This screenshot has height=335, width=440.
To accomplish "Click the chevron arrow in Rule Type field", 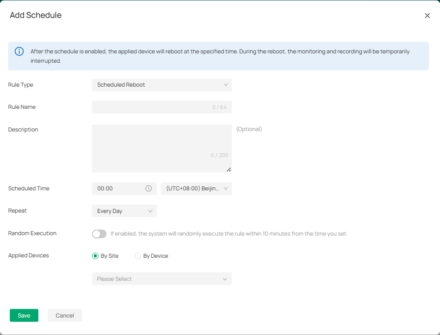I will click(x=226, y=85).
